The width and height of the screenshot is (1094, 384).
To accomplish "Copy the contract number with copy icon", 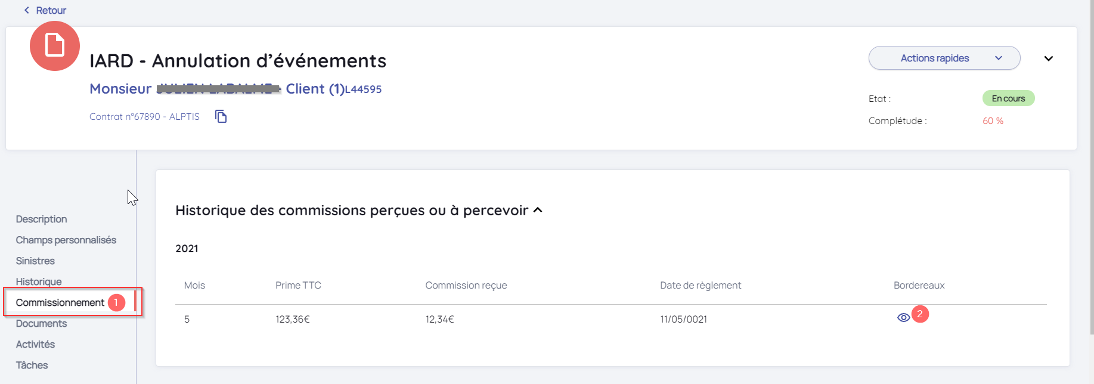I will click(221, 116).
